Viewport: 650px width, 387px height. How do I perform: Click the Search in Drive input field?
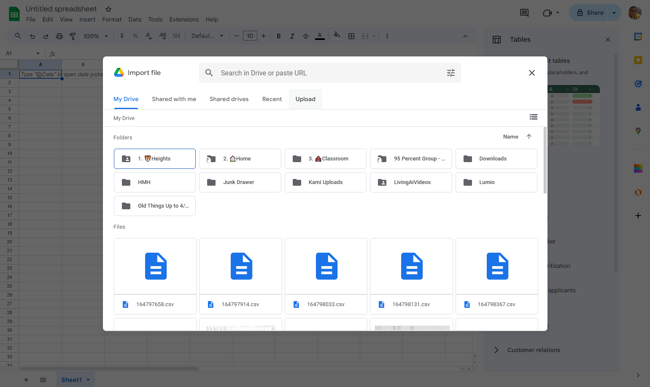click(x=330, y=73)
